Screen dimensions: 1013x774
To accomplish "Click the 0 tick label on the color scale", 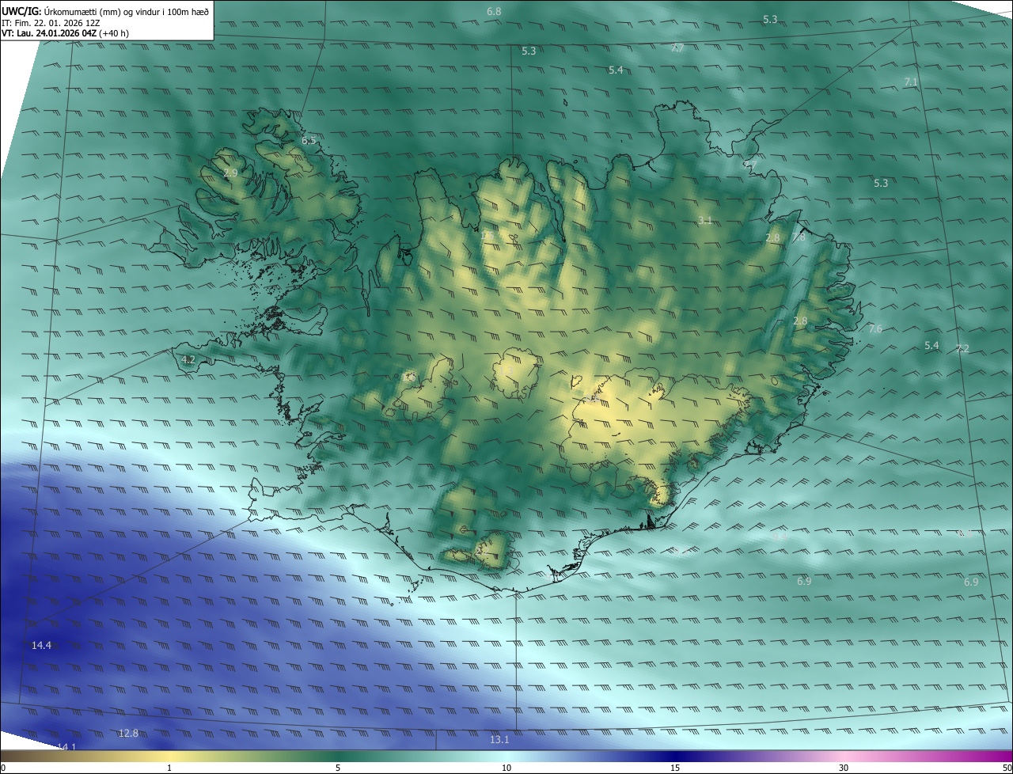I will coord(3,768).
